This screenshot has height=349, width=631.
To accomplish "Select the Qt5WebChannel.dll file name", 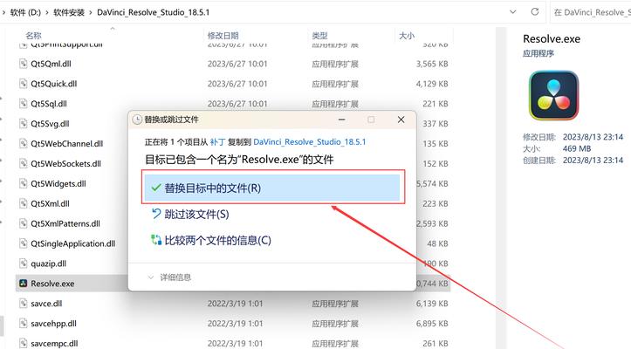I will (67, 143).
